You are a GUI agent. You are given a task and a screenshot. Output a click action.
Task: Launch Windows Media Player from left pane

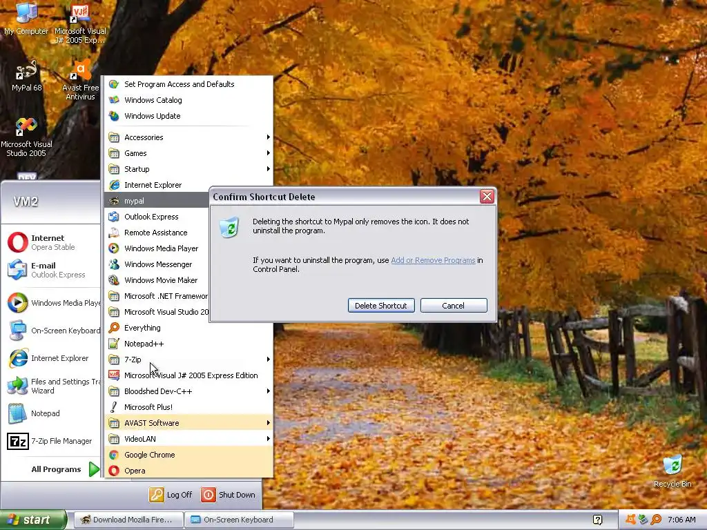52,303
